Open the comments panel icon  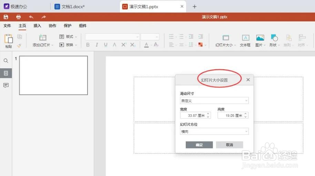(6, 85)
